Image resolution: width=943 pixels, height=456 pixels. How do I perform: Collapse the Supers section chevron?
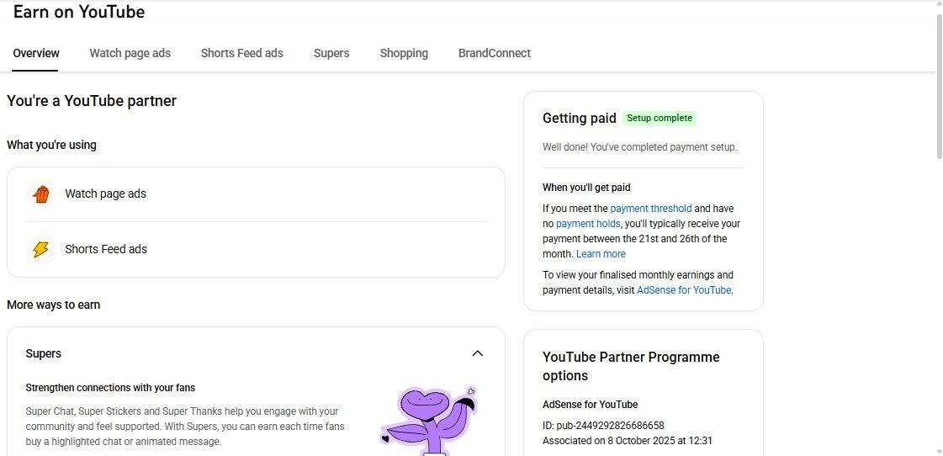(x=477, y=353)
